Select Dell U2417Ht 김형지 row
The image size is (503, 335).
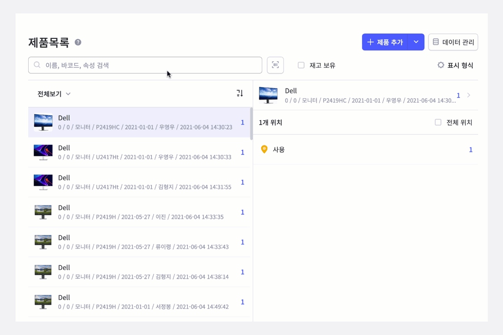click(139, 182)
